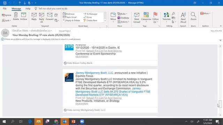Save the message using the title bar icon
This screenshot has width=223, height=125.
pyautogui.click(x=5, y=3)
